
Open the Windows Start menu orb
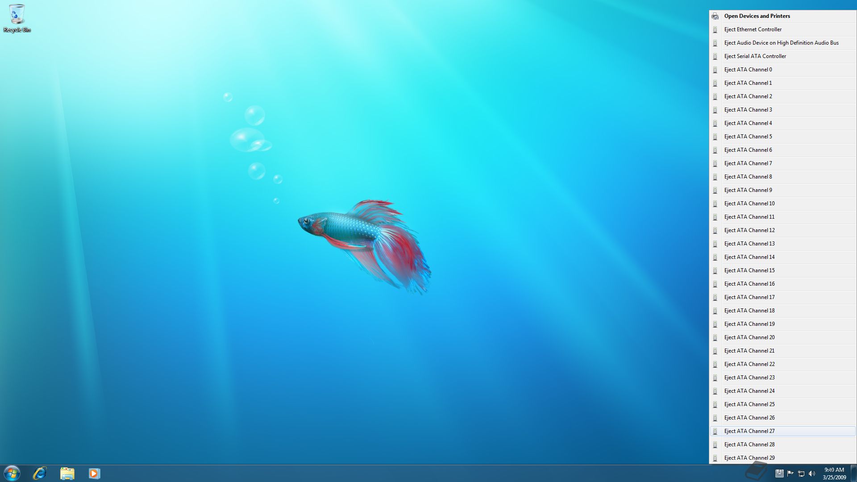click(12, 473)
